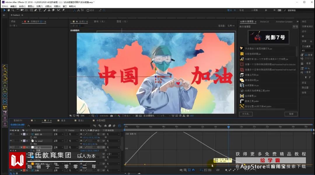This screenshot has height=175, width=315.
Task: Click the 文件夹 button in script manager
Action: [246, 114]
